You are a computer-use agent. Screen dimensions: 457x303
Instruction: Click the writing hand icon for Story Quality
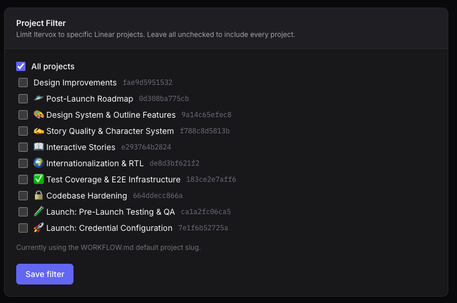(x=39, y=131)
